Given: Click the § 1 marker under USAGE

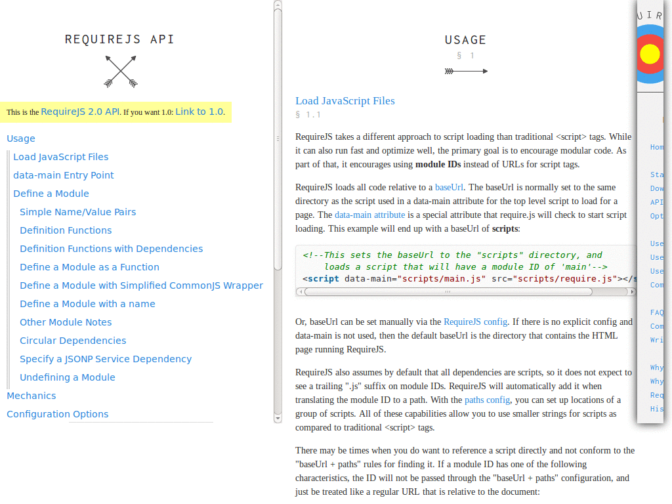Looking at the screenshot, I should [x=465, y=56].
